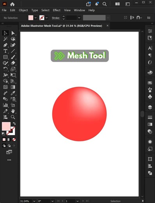Activate the Zoom tool in toolbar

(x=13, y=117)
